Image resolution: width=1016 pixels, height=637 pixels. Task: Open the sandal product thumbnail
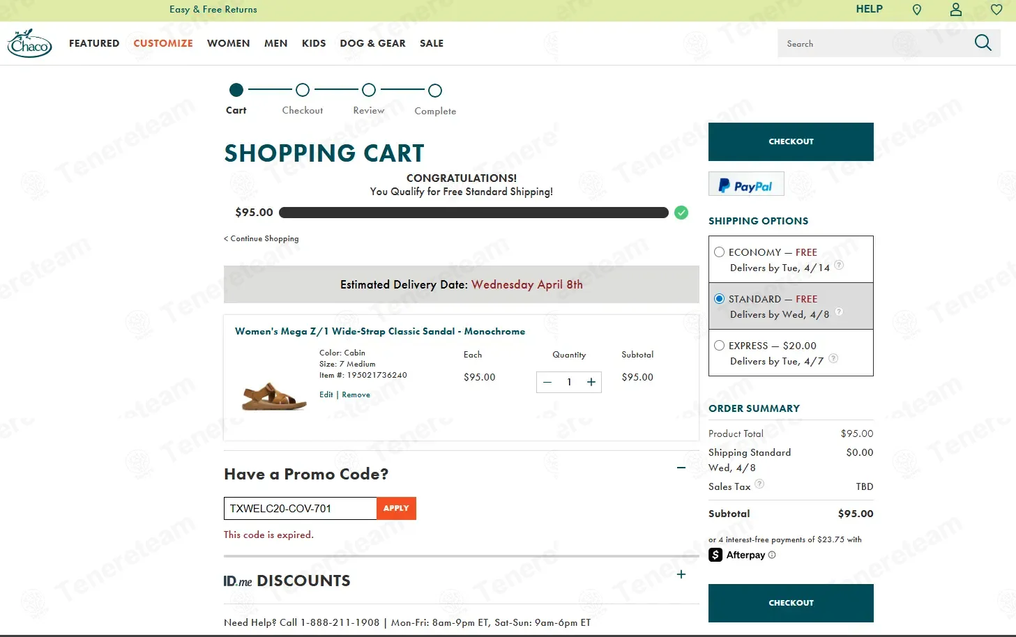coord(274,396)
